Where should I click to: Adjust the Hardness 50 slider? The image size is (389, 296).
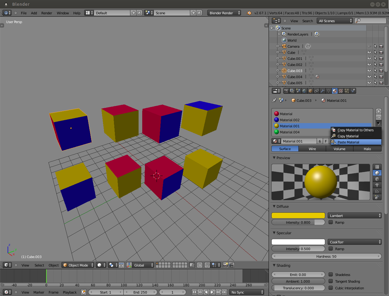pos(326,256)
